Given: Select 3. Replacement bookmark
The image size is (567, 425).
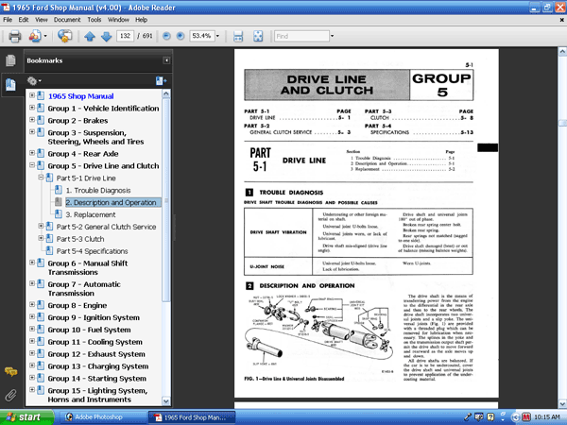Looking at the screenshot, I should pyautogui.click(x=91, y=214).
